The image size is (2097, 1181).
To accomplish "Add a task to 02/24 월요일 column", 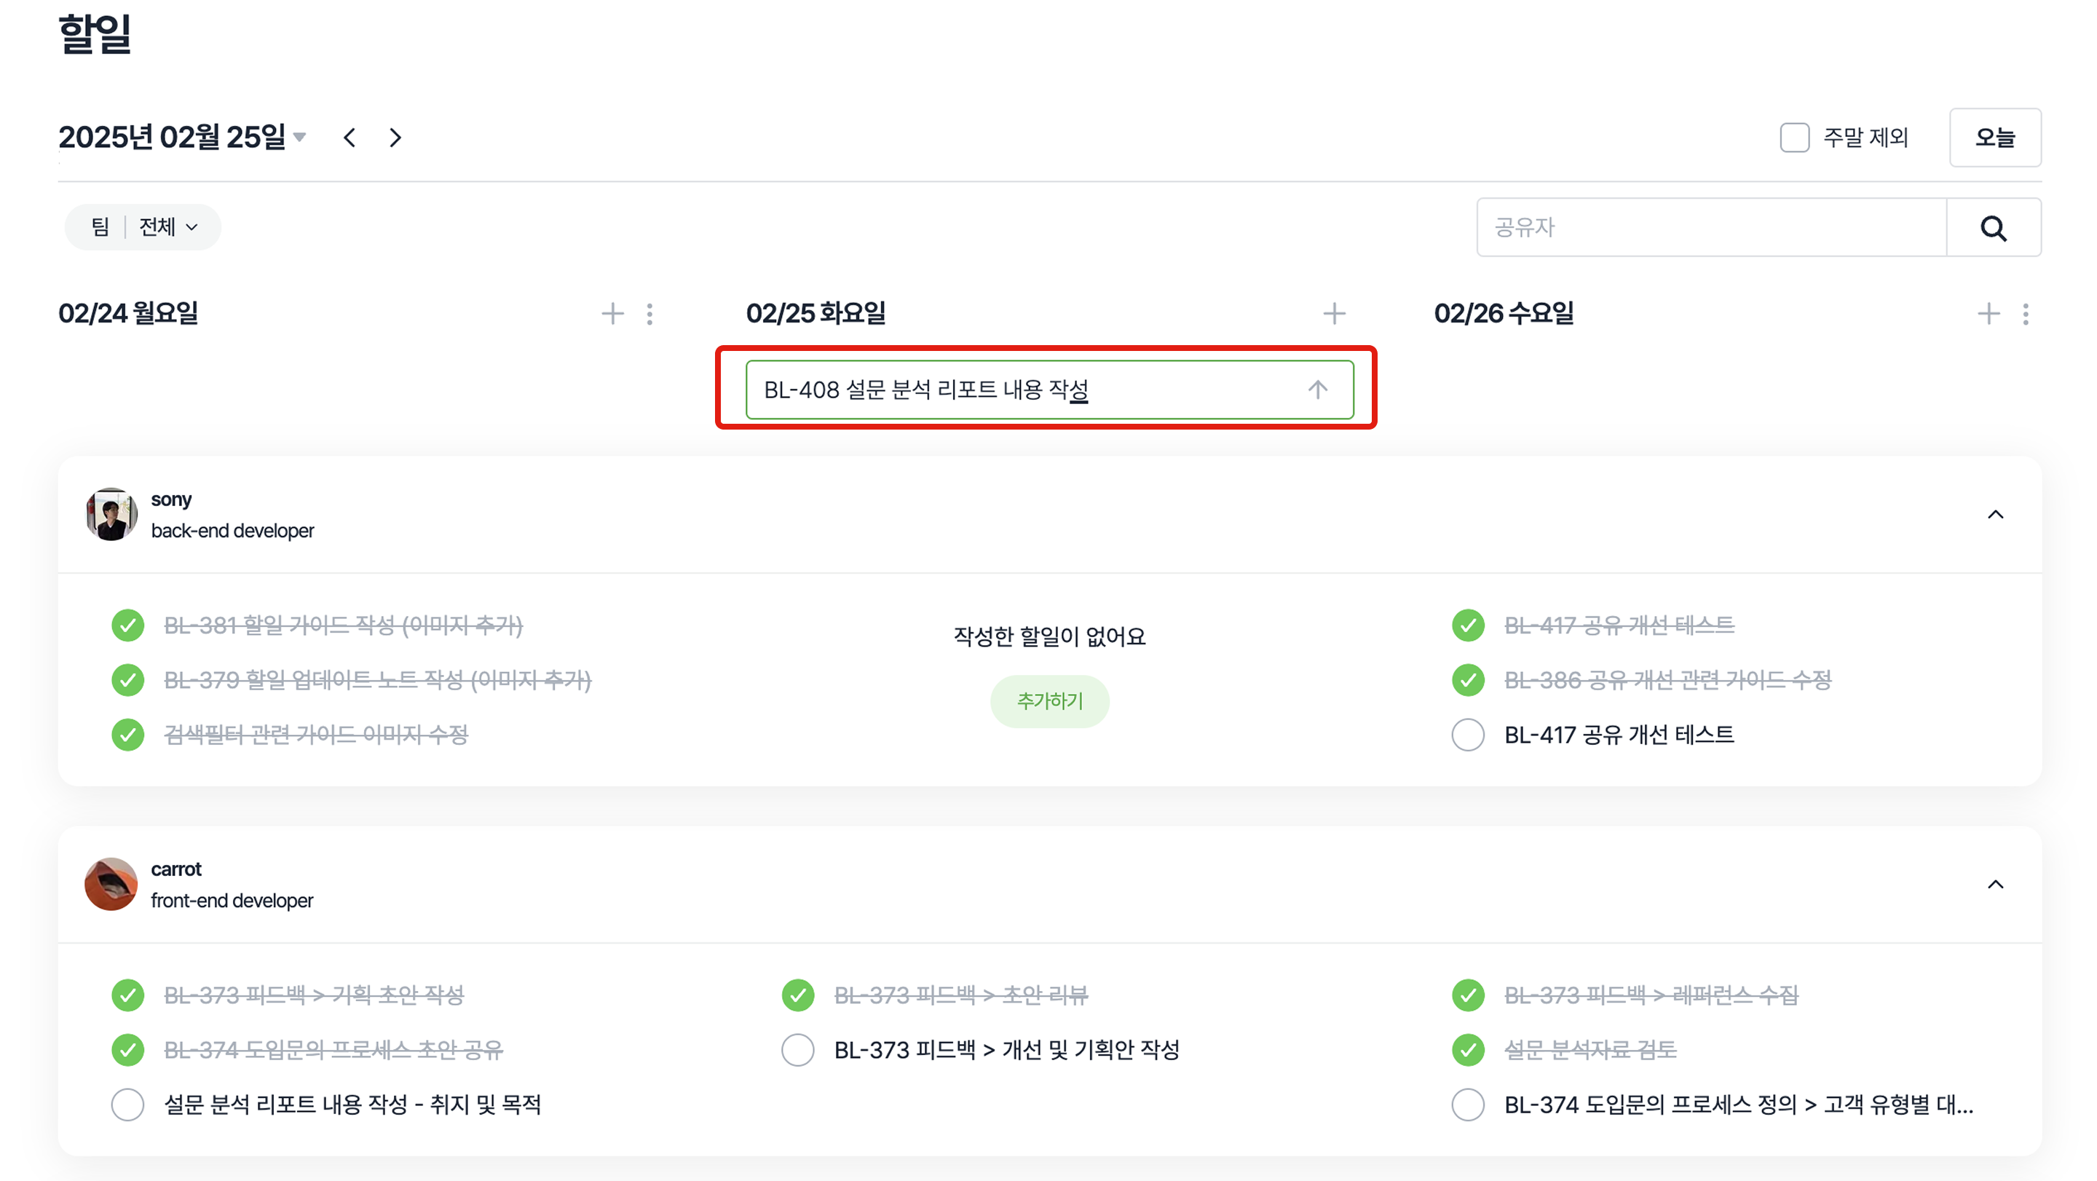I will pyautogui.click(x=612, y=313).
